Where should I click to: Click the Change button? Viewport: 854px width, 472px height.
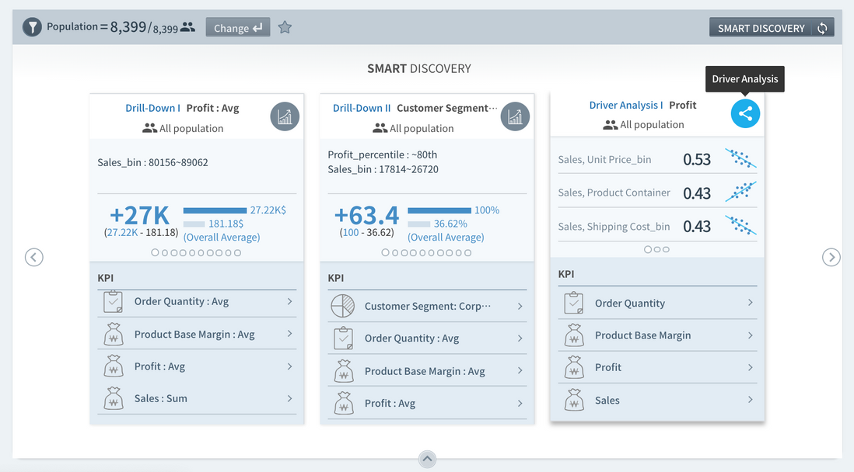tap(238, 27)
